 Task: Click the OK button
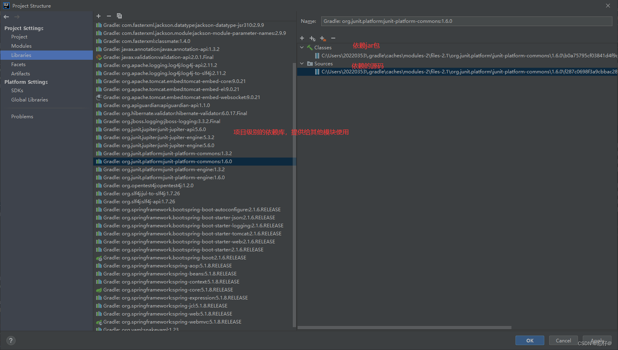[x=529, y=340]
